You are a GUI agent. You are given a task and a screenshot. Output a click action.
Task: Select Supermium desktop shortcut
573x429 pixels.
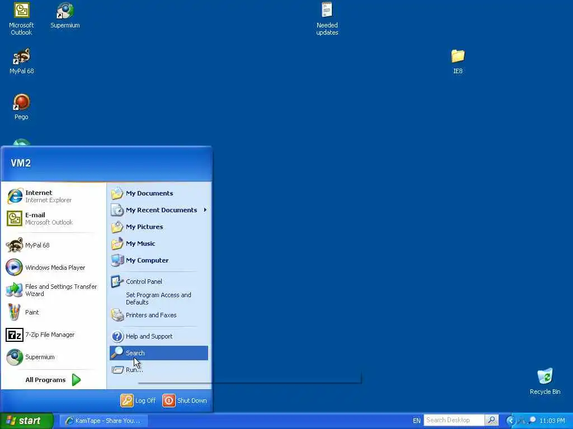[65, 16]
